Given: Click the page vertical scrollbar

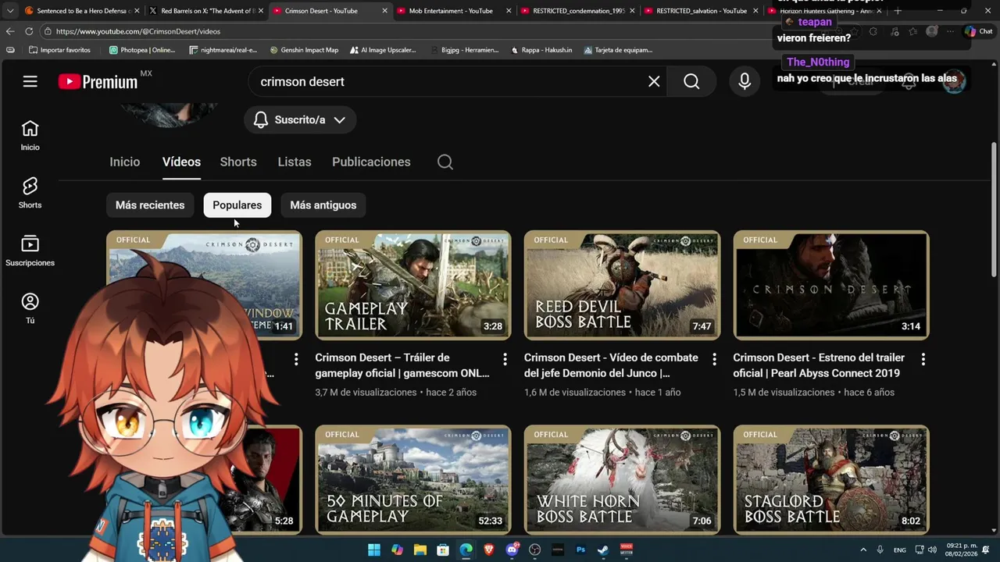Looking at the screenshot, I should (994, 209).
